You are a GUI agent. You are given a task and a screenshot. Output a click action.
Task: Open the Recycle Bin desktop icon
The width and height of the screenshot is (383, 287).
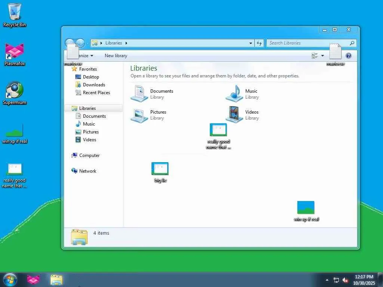click(x=15, y=15)
